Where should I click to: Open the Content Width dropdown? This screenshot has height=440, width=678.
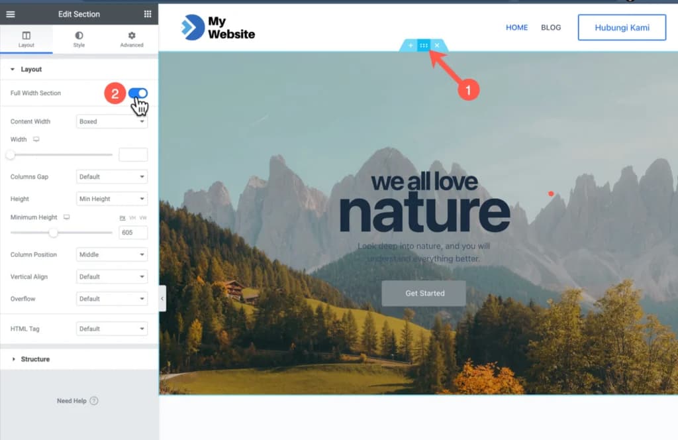coord(111,121)
